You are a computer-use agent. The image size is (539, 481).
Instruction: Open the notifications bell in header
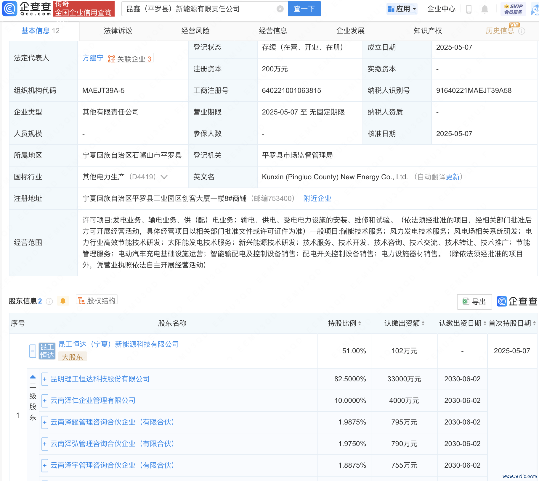[485, 9]
